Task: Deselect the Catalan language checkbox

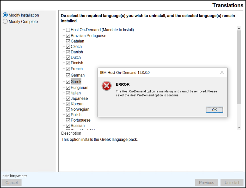Action: pos(68,41)
